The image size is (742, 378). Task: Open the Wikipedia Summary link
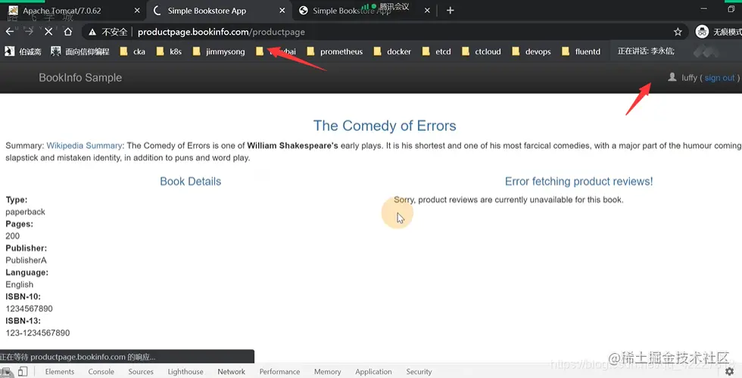tap(84, 145)
